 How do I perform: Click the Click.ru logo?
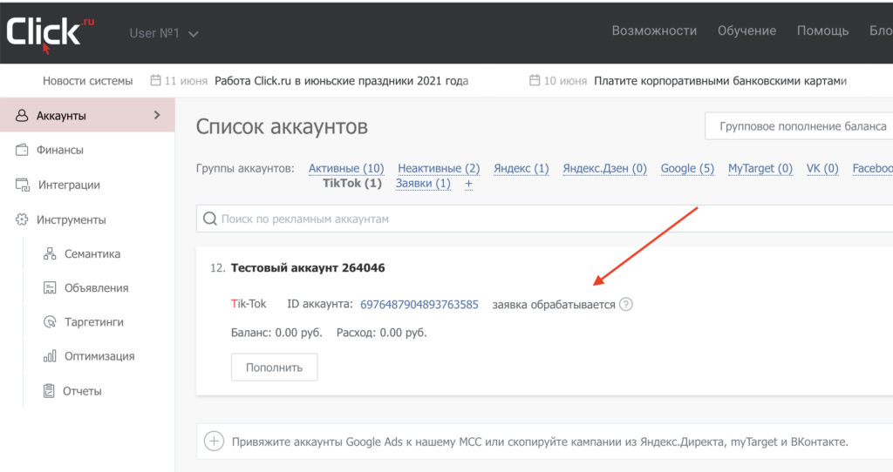[50, 34]
